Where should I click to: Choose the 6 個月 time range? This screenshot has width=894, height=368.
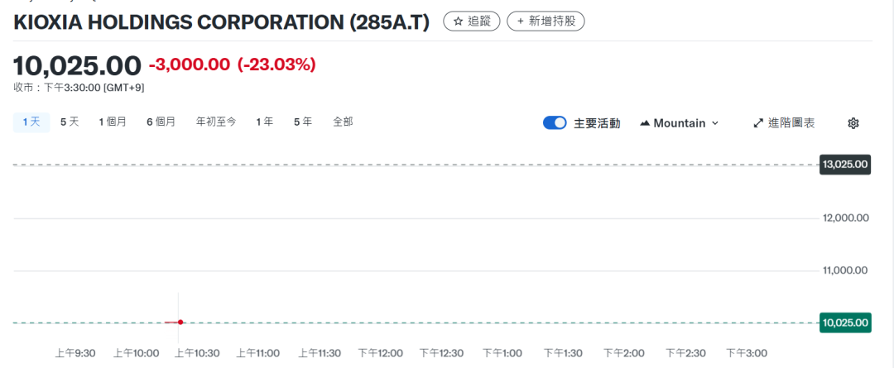click(161, 122)
